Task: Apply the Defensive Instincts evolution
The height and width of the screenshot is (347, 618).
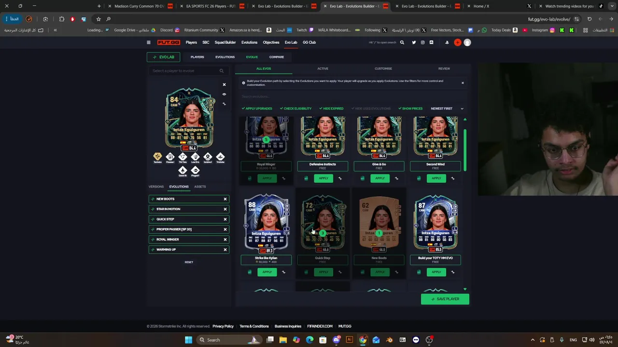Action: [323, 178]
